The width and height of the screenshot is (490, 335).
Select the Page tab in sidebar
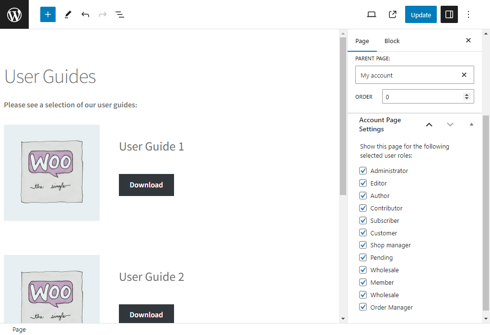(x=362, y=41)
